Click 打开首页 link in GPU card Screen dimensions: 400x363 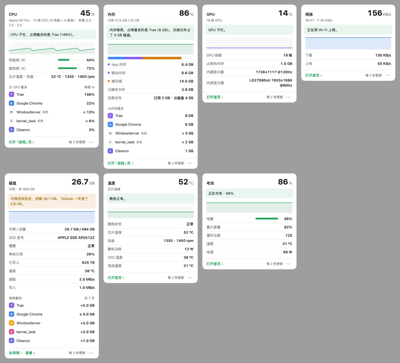click(215, 97)
